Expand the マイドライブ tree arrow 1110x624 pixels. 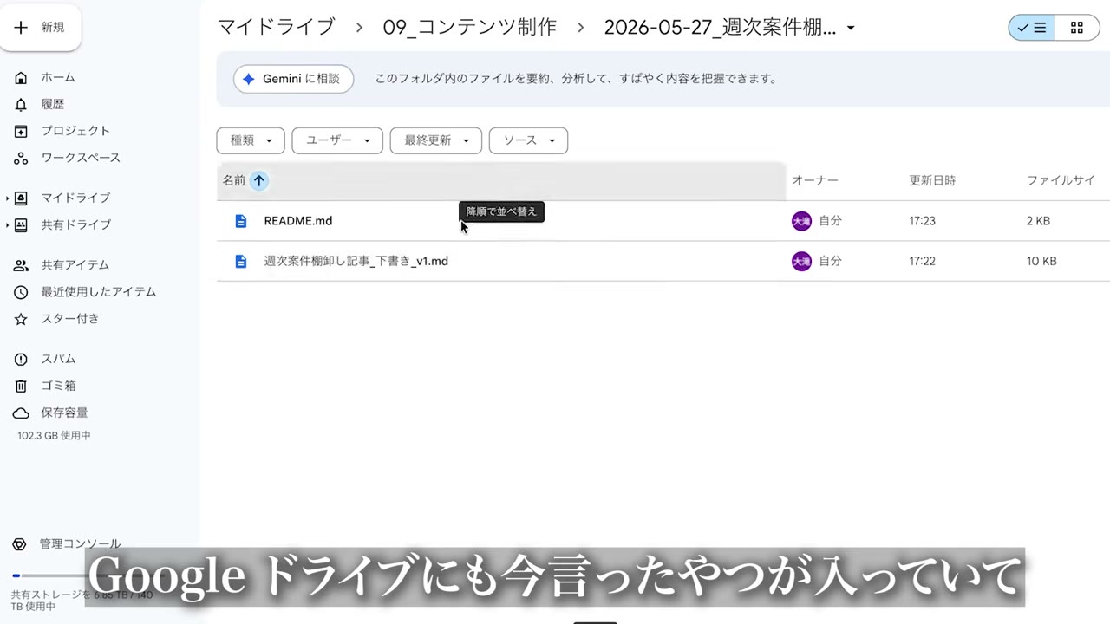(8, 198)
